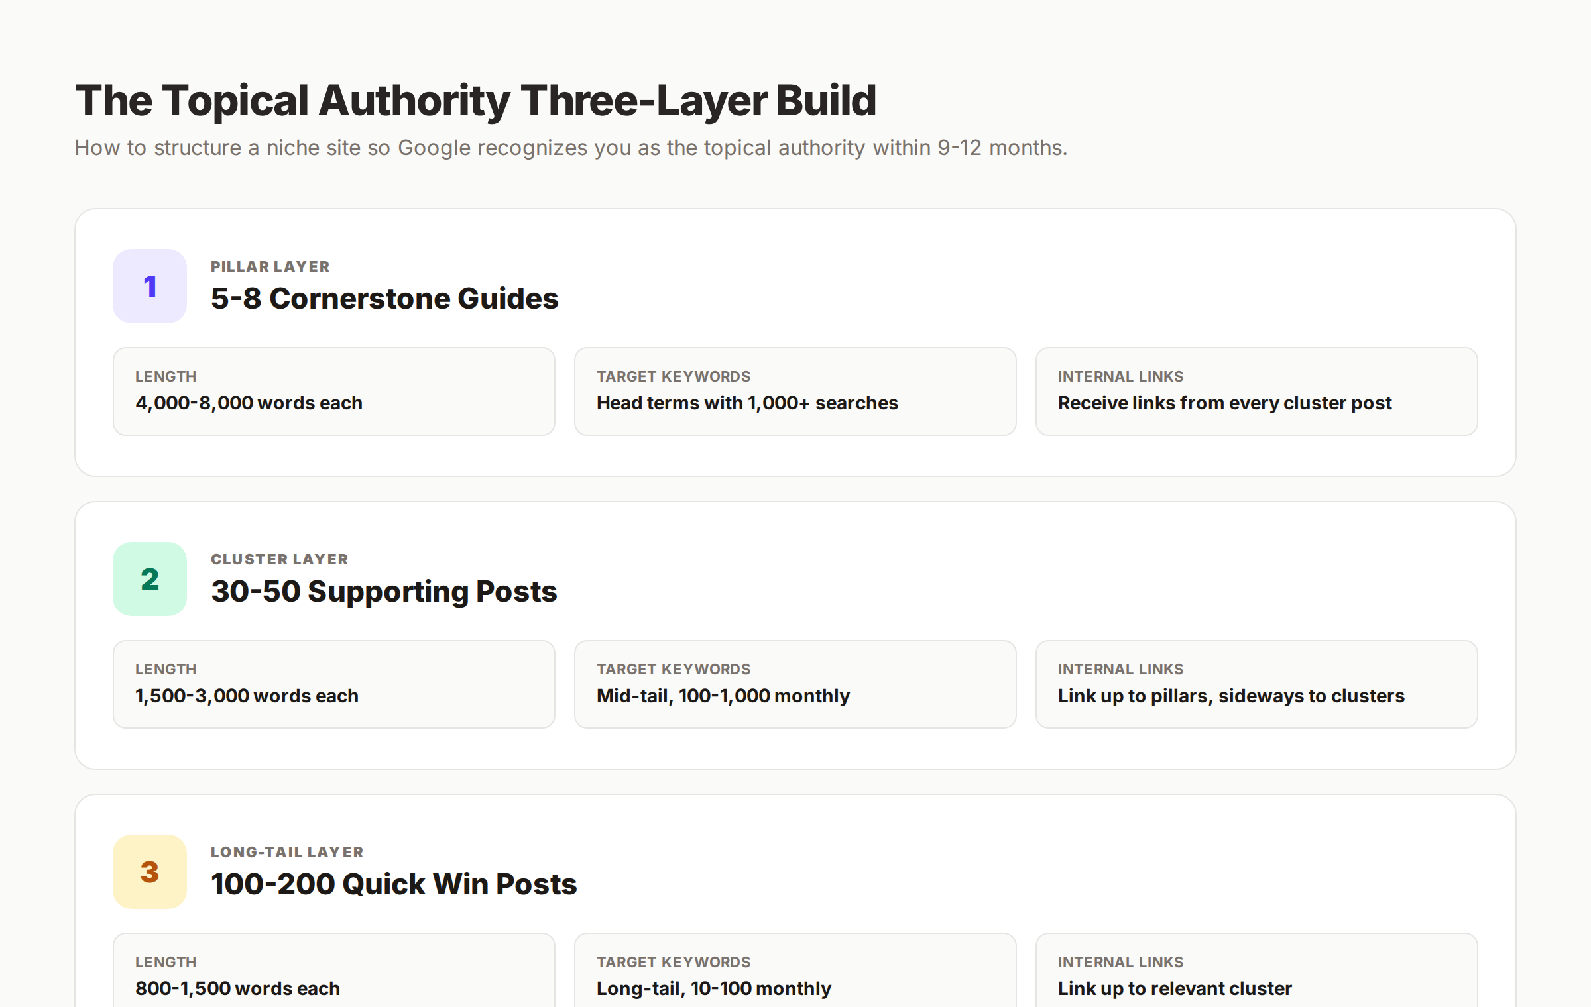Click the yellow number 3 badge
1591x1007 pixels.
150,872
